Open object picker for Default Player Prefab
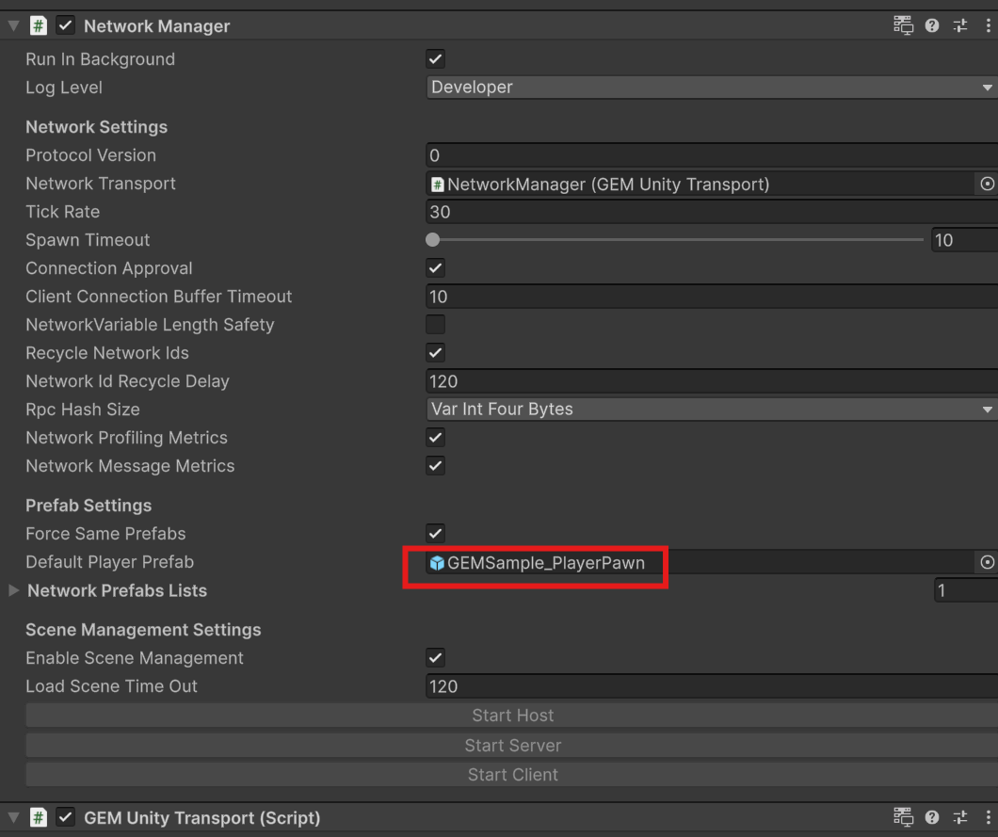Screen dimensions: 998x837 (987, 562)
